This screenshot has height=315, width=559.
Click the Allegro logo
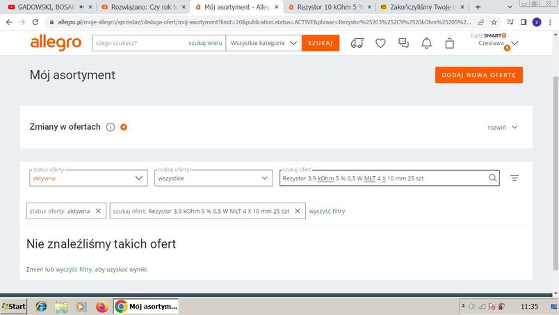56,43
